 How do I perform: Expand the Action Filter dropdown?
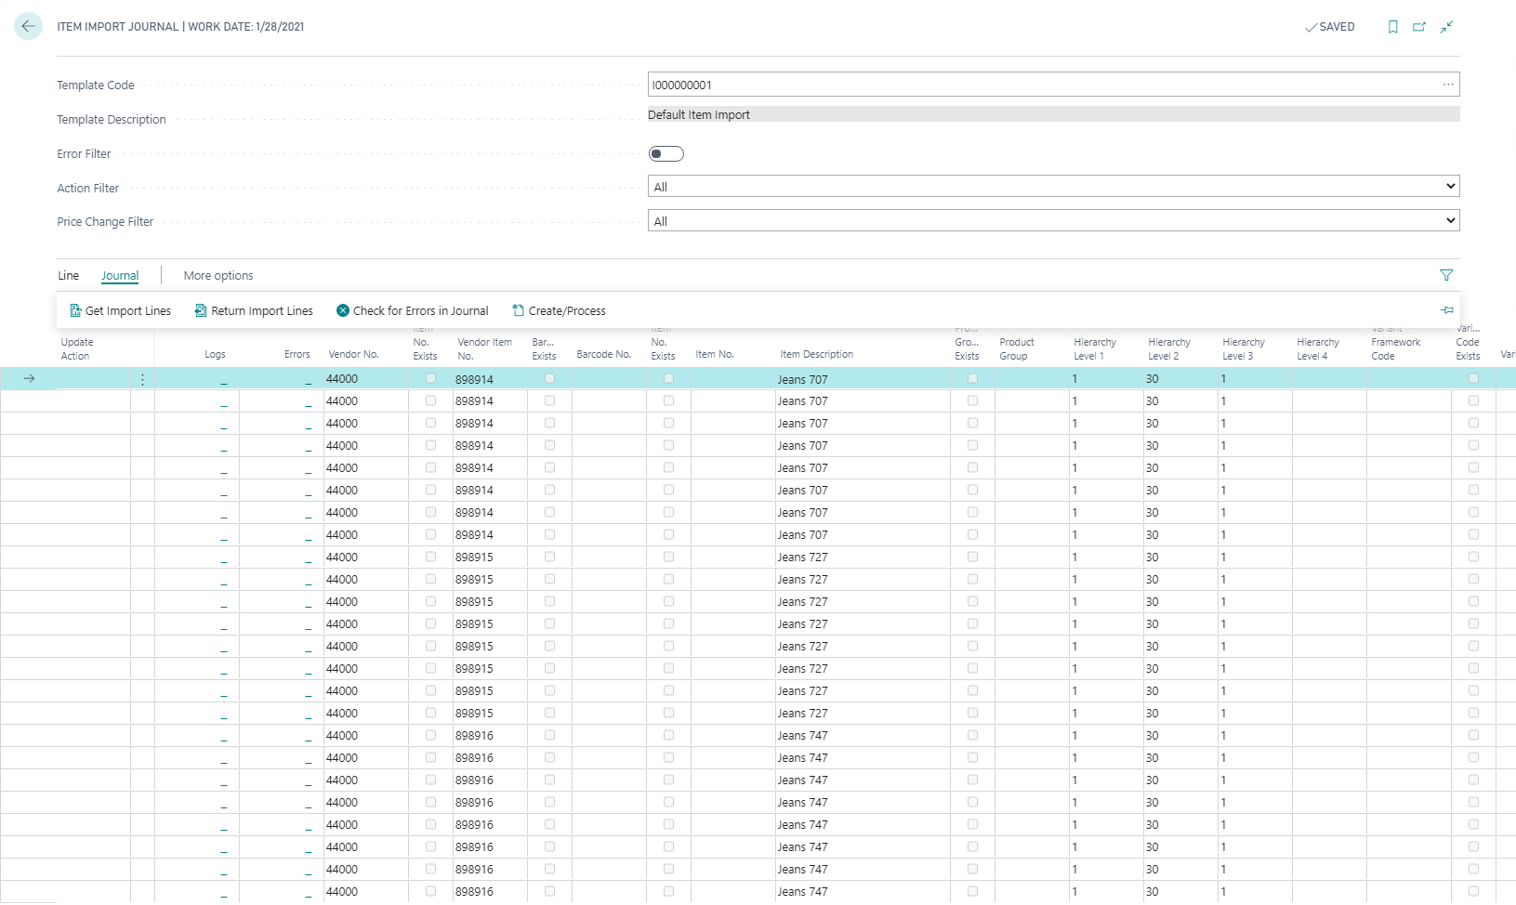click(1053, 187)
